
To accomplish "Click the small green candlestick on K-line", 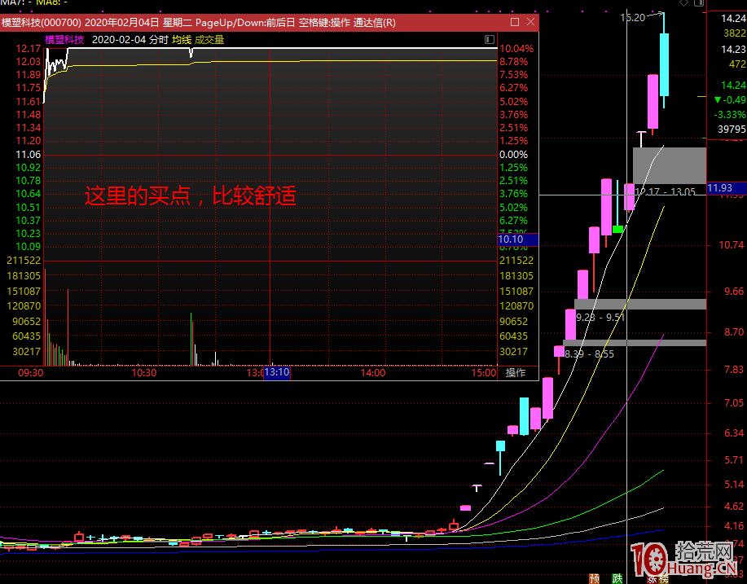I will pyautogui.click(x=618, y=229).
